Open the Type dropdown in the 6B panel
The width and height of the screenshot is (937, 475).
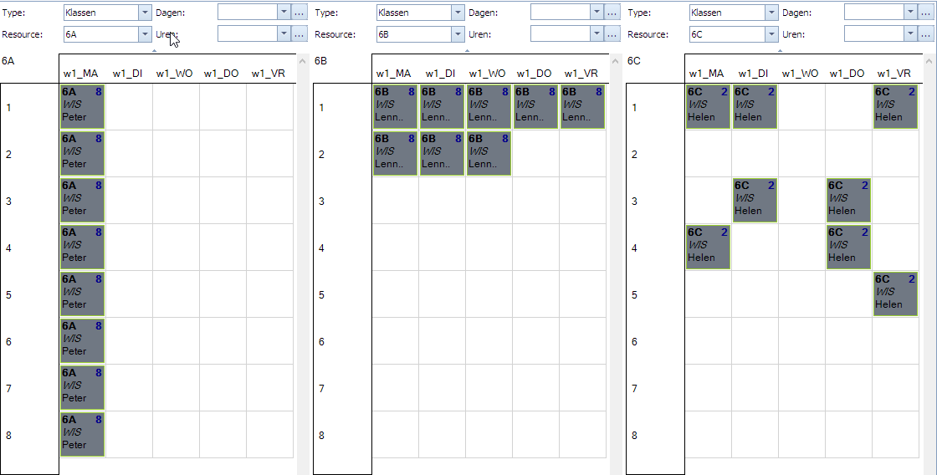[x=458, y=13]
